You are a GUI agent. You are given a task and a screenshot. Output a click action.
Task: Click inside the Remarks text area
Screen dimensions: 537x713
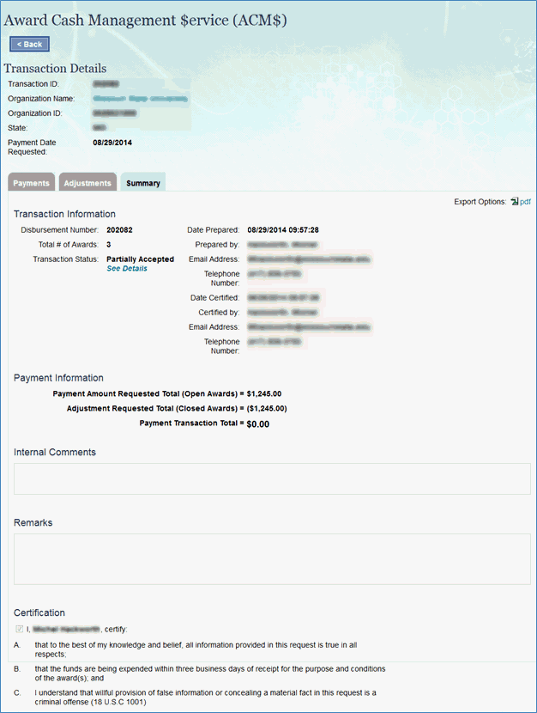272,558
